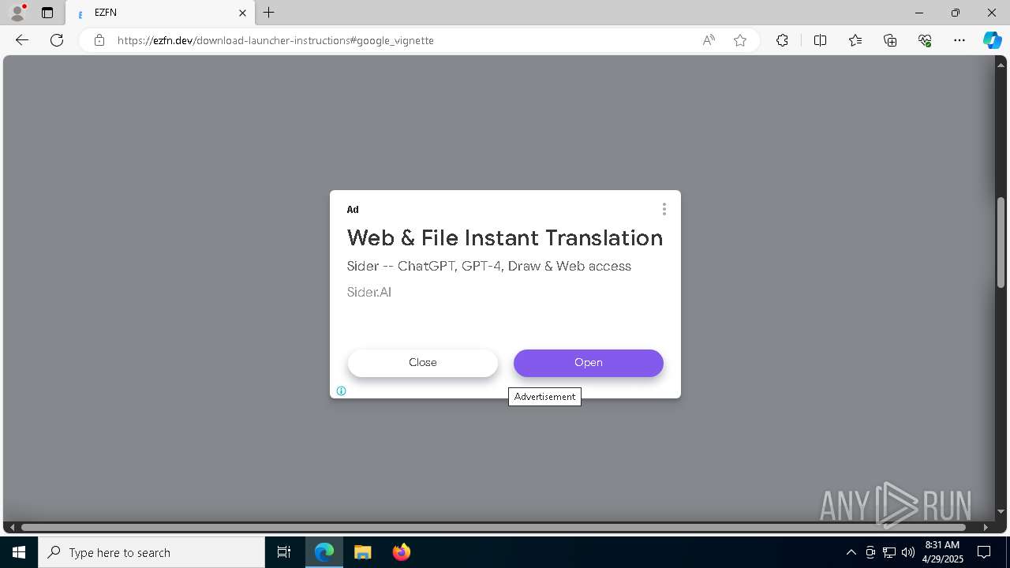
Task: Click the taskbar search box
Action: point(151,552)
